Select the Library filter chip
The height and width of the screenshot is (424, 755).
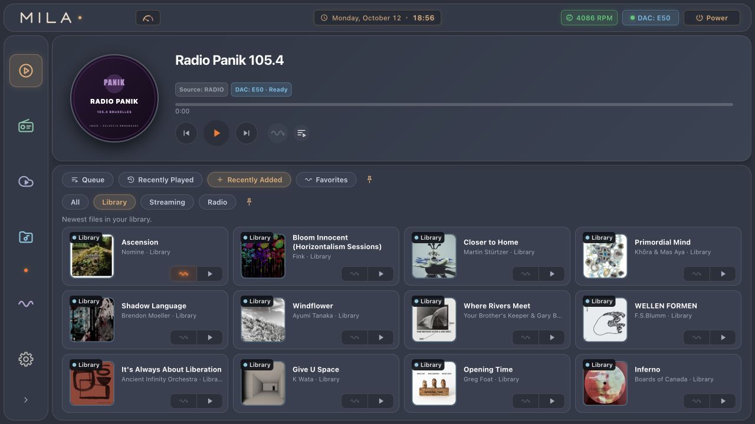coord(114,202)
